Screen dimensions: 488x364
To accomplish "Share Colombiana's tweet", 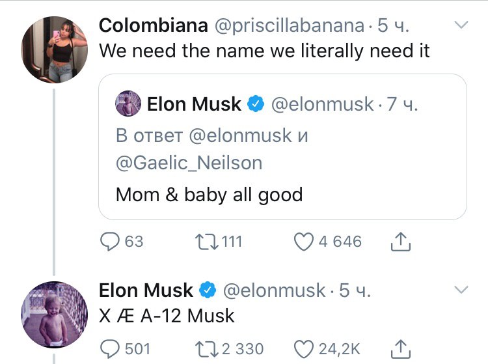I will 401,242.
